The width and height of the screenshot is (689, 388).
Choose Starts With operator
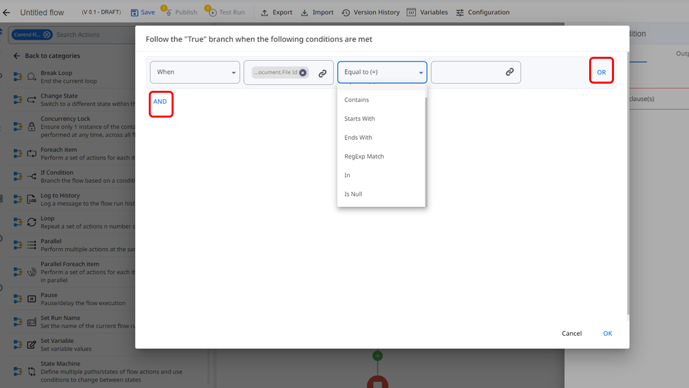381,119
